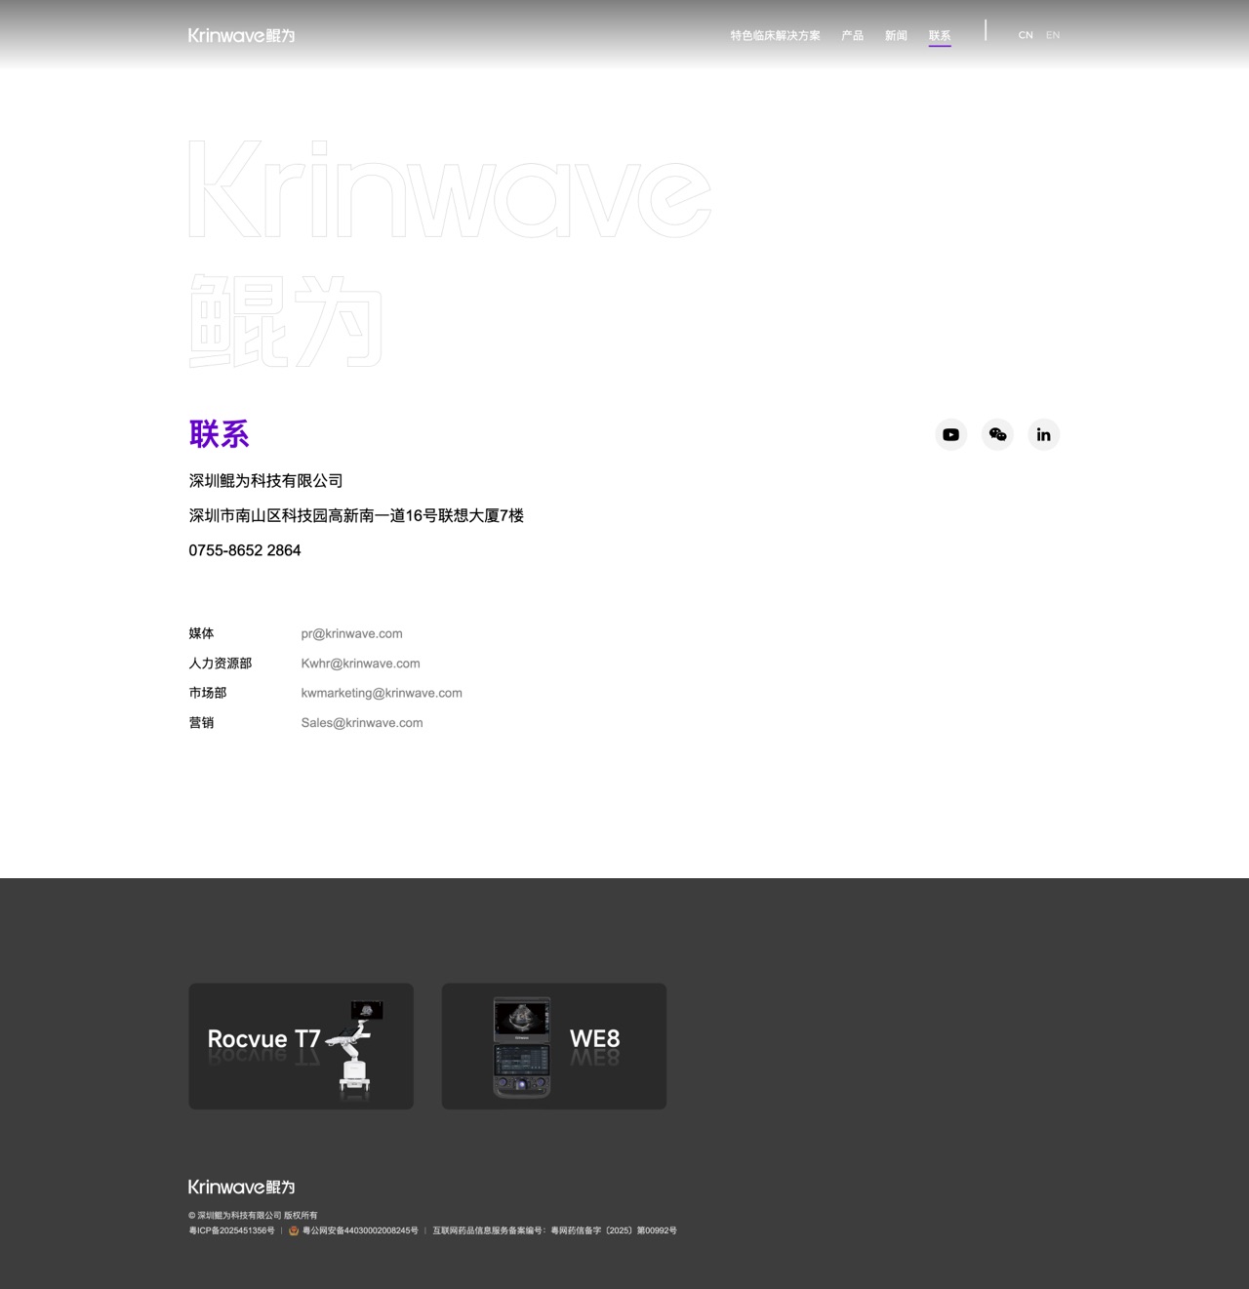
Task: Click the pr@krinwave.com media email
Action: [351, 634]
